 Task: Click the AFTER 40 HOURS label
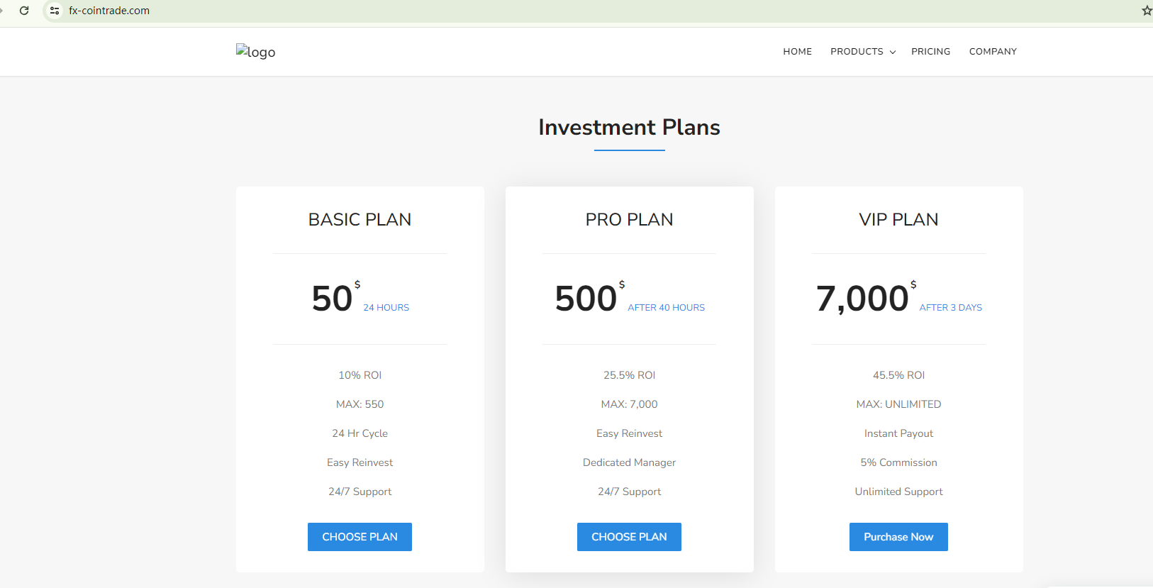point(666,308)
